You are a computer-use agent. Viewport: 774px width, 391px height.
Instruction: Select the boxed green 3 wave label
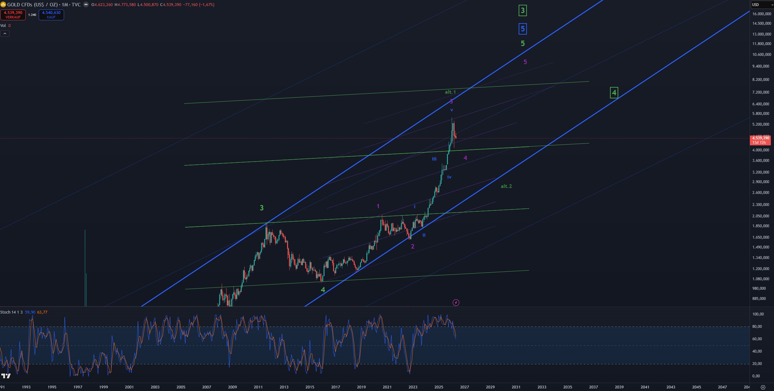[523, 11]
